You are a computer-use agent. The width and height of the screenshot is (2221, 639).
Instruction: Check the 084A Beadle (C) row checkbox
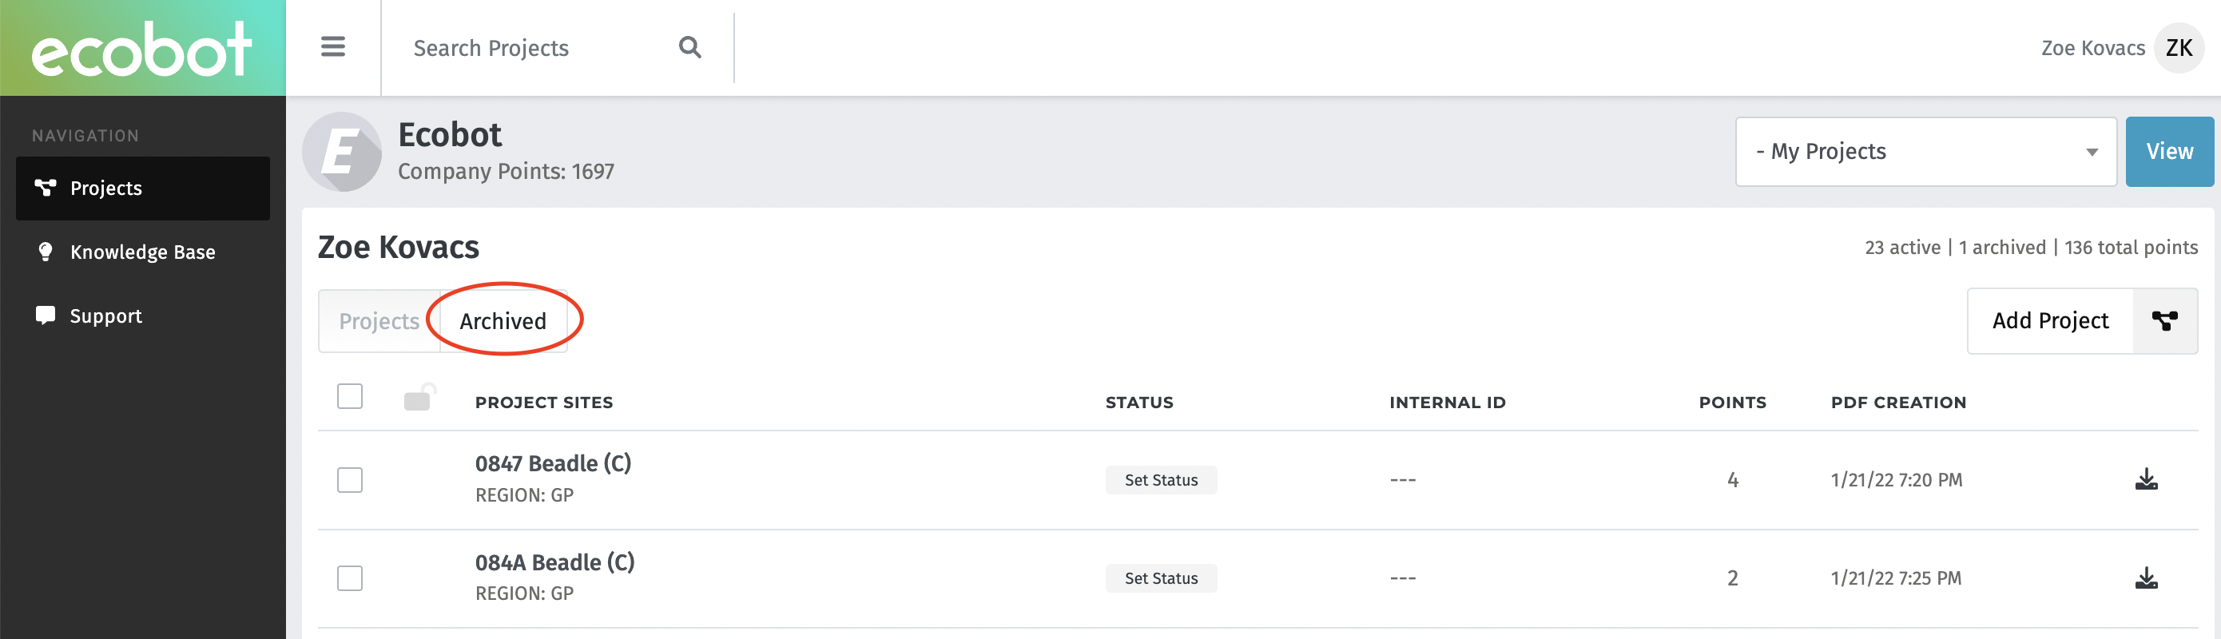350,577
